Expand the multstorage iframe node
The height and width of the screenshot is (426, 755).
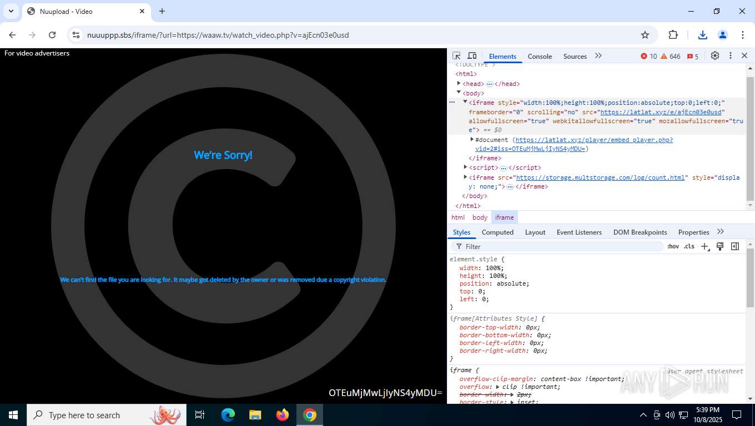[466, 177]
